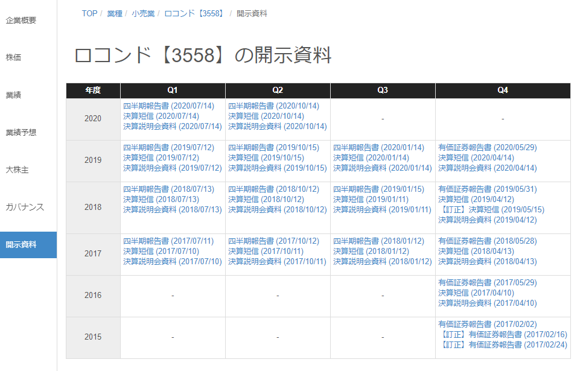Click 決算短信 (2020/01/14)

click(x=371, y=158)
